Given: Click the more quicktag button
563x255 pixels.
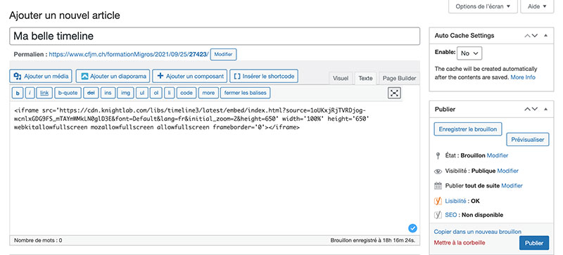Looking at the screenshot, I should point(208,93).
